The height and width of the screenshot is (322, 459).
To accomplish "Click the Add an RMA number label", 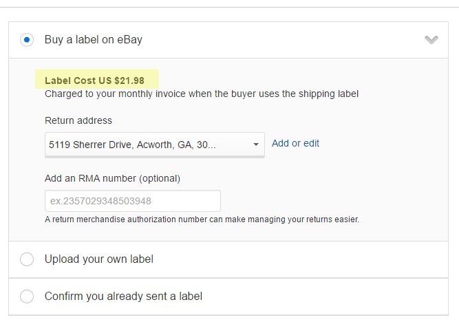I will [112, 178].
